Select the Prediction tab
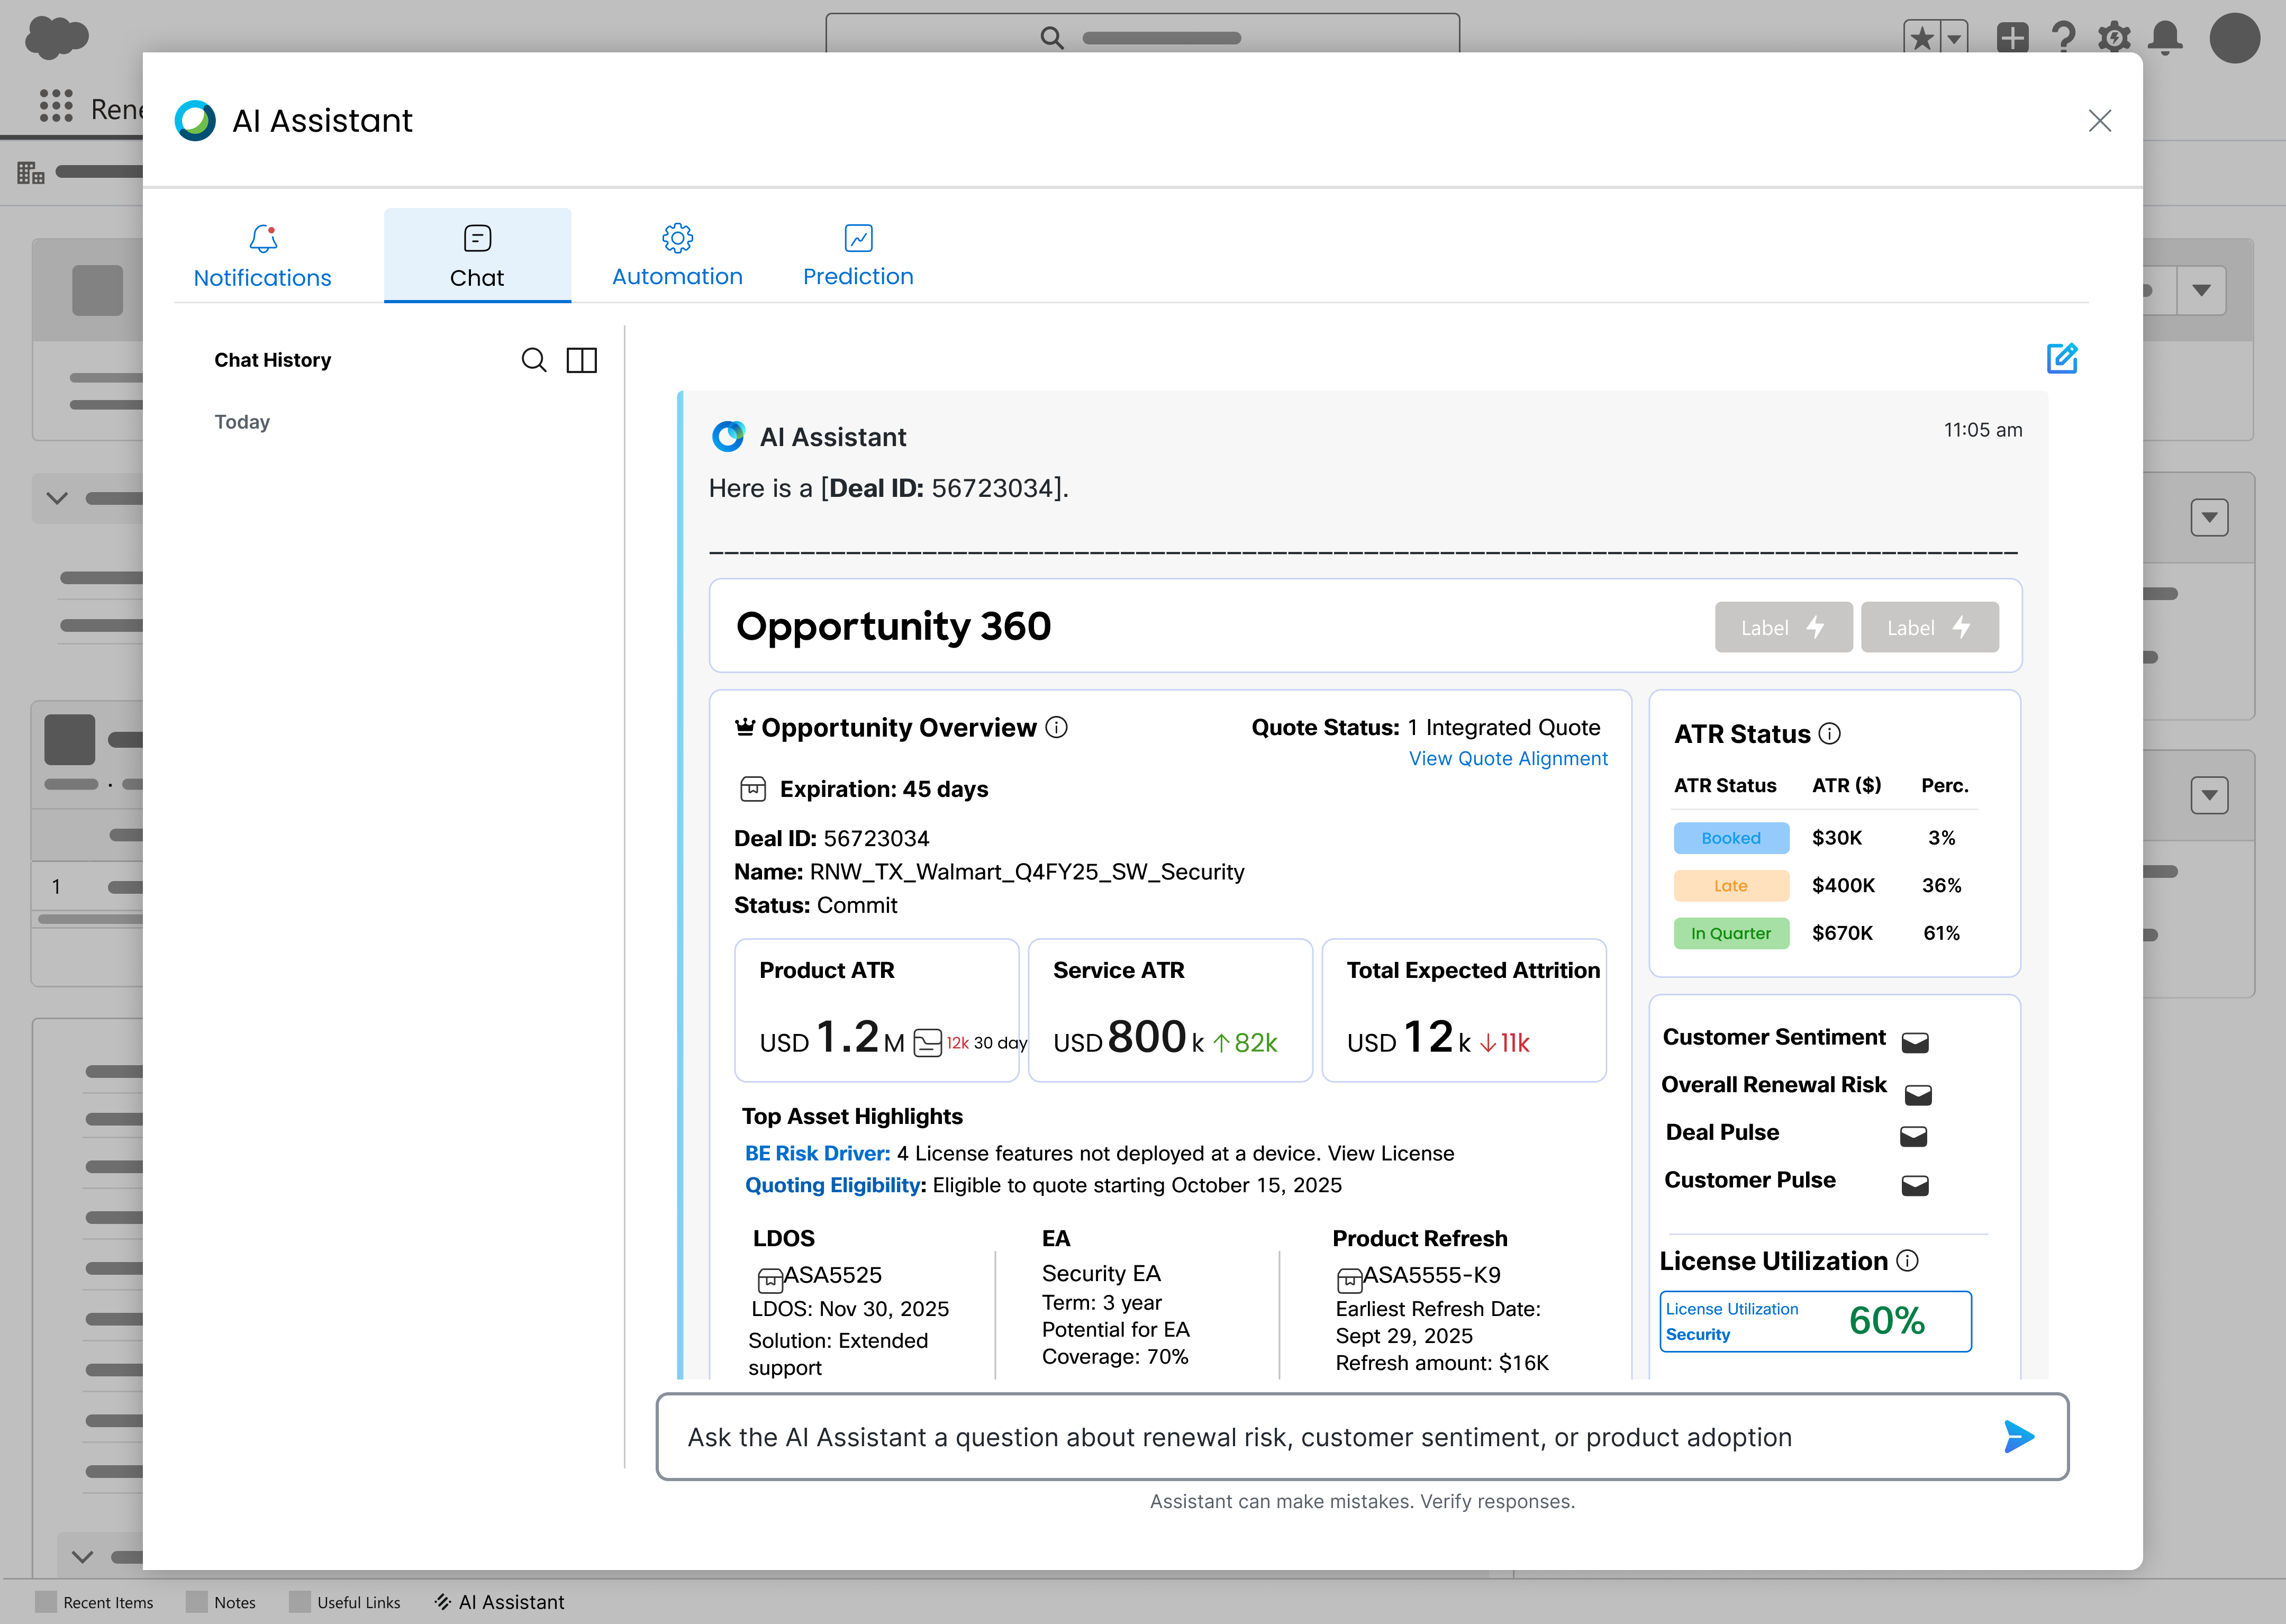This screenshot has height=1624, width=2286. [858, 256]
